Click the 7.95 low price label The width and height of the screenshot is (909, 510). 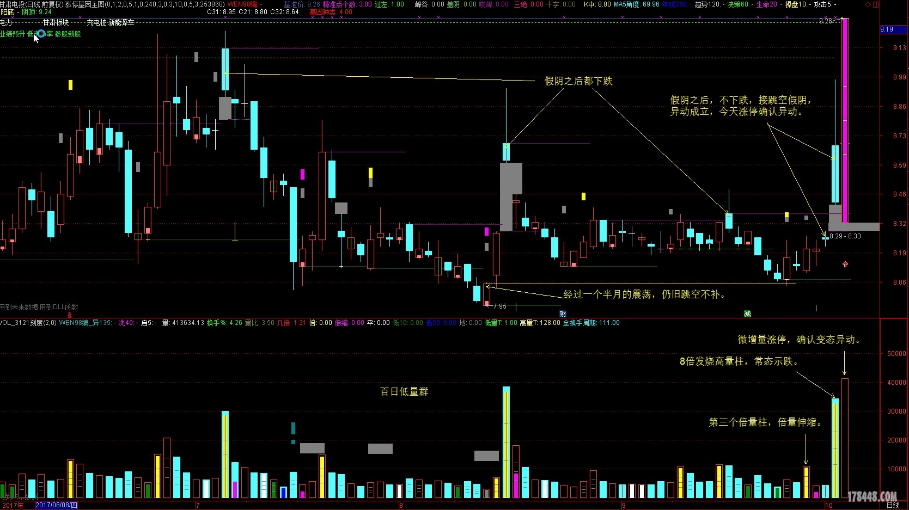[500, 306]
